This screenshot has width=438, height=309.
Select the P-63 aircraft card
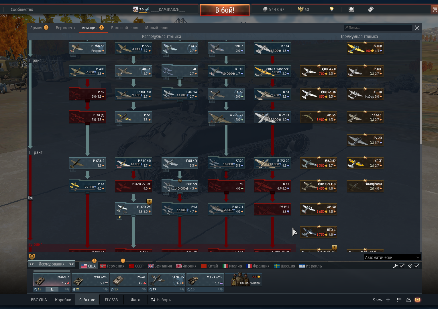click(x=87, y=186)
